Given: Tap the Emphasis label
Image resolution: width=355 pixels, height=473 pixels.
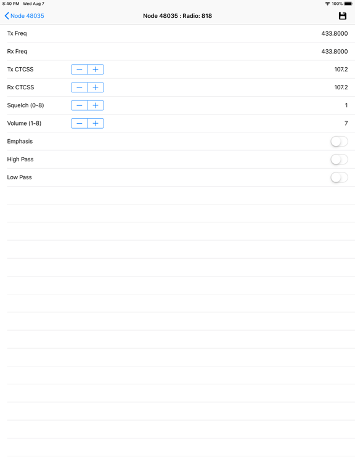Looking at the screenshot, I should [20, 142].
